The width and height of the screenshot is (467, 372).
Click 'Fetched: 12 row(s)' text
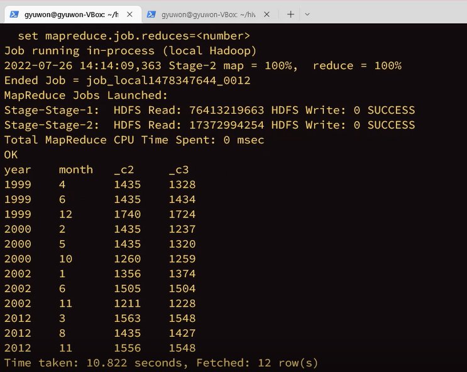257,363
